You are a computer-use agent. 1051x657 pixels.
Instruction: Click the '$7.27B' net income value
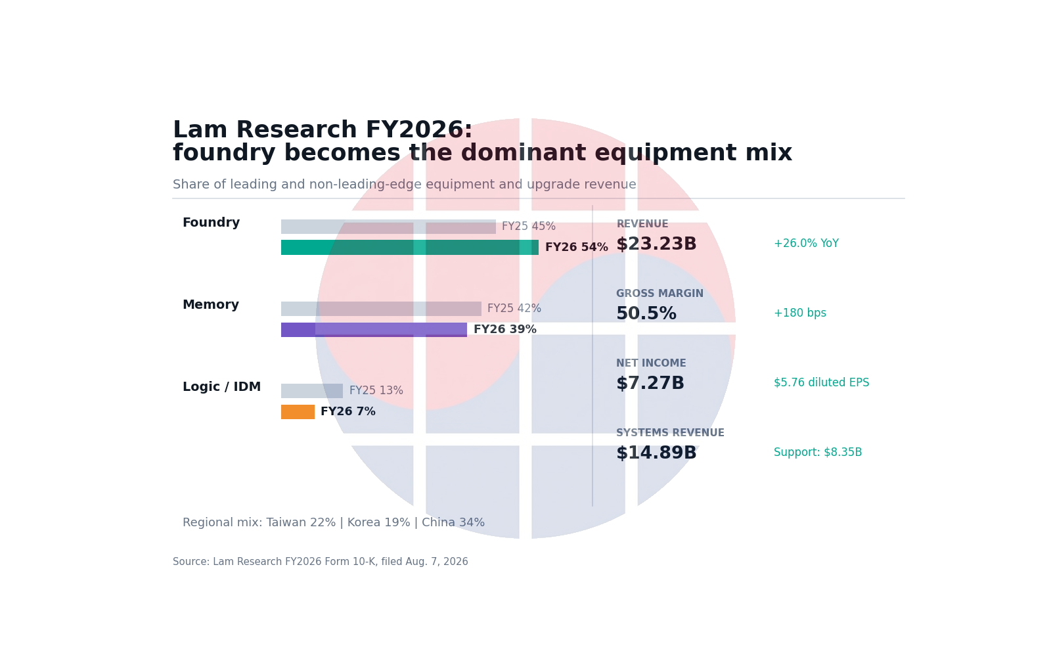point(650,384)
